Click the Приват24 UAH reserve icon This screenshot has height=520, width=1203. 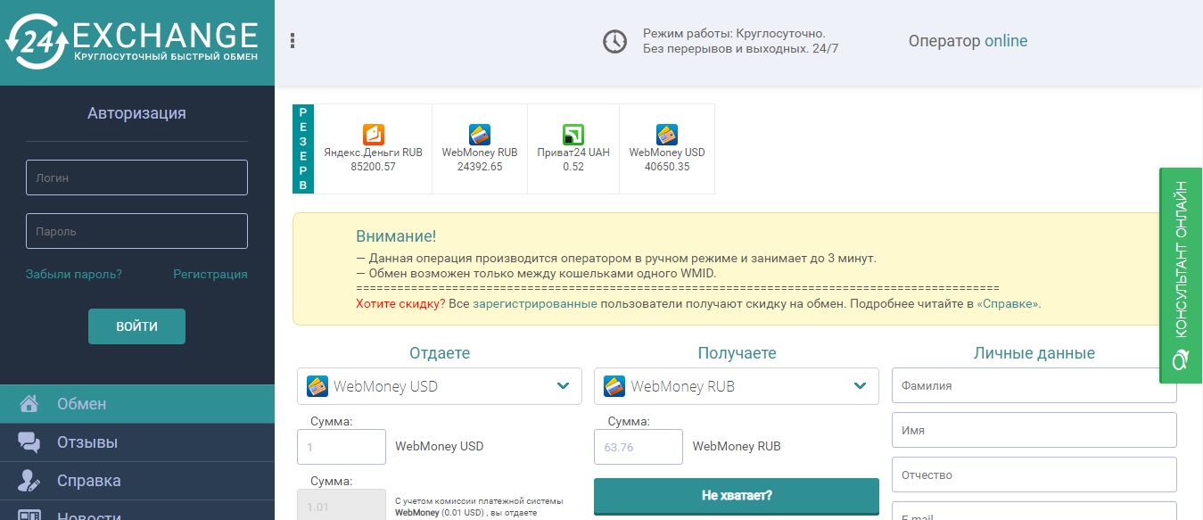[x=573, y=135]
